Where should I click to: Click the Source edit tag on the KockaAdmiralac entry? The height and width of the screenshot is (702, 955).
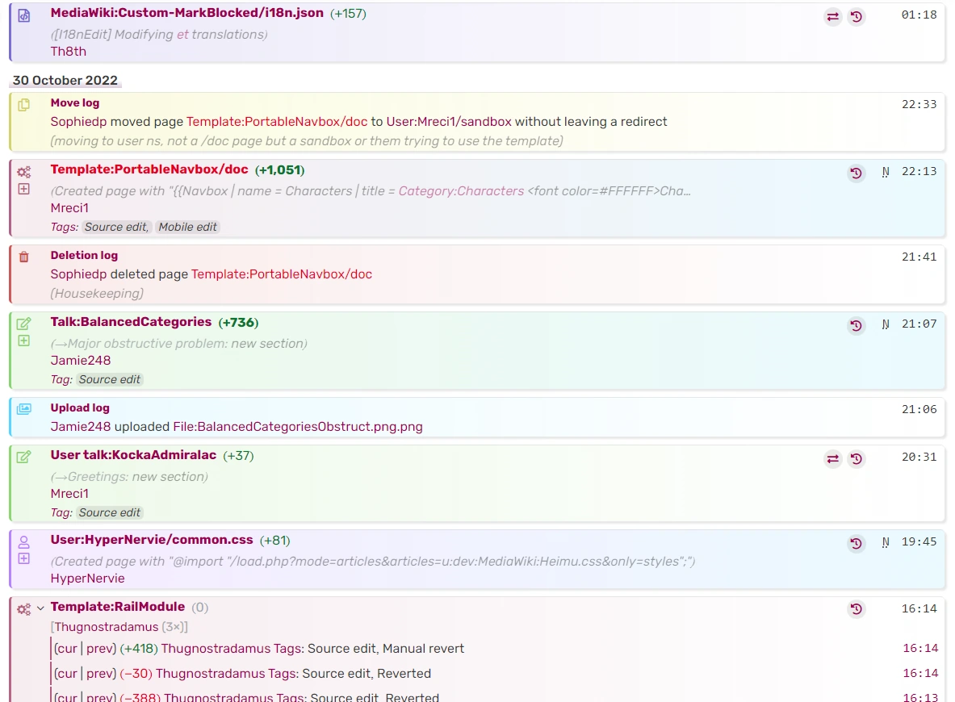click(x=109, y=512)
